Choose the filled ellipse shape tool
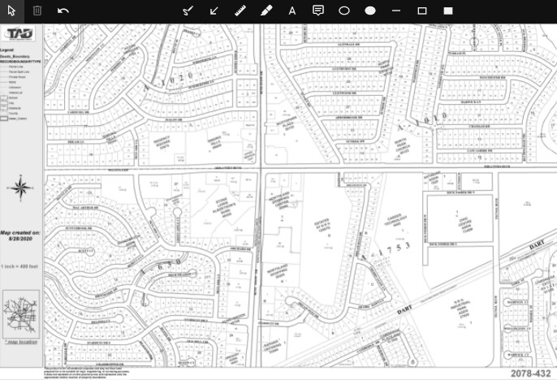 point(370,11)
